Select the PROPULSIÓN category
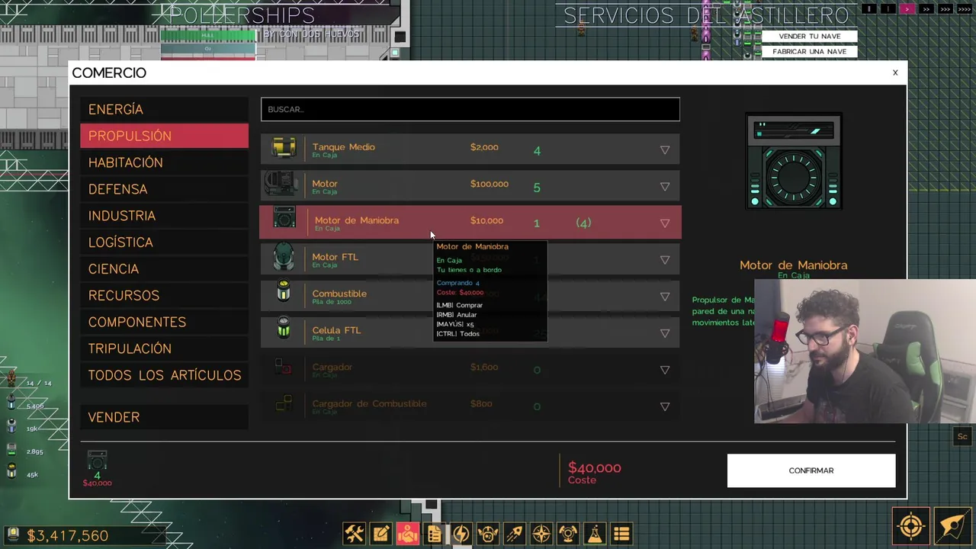Image resolution: width=976 pixels, height=549 pixels. (164, 136)
